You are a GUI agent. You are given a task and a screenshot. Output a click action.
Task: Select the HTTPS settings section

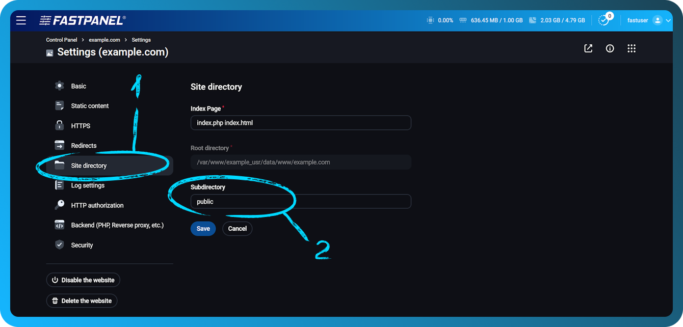(x=80, y=125)
